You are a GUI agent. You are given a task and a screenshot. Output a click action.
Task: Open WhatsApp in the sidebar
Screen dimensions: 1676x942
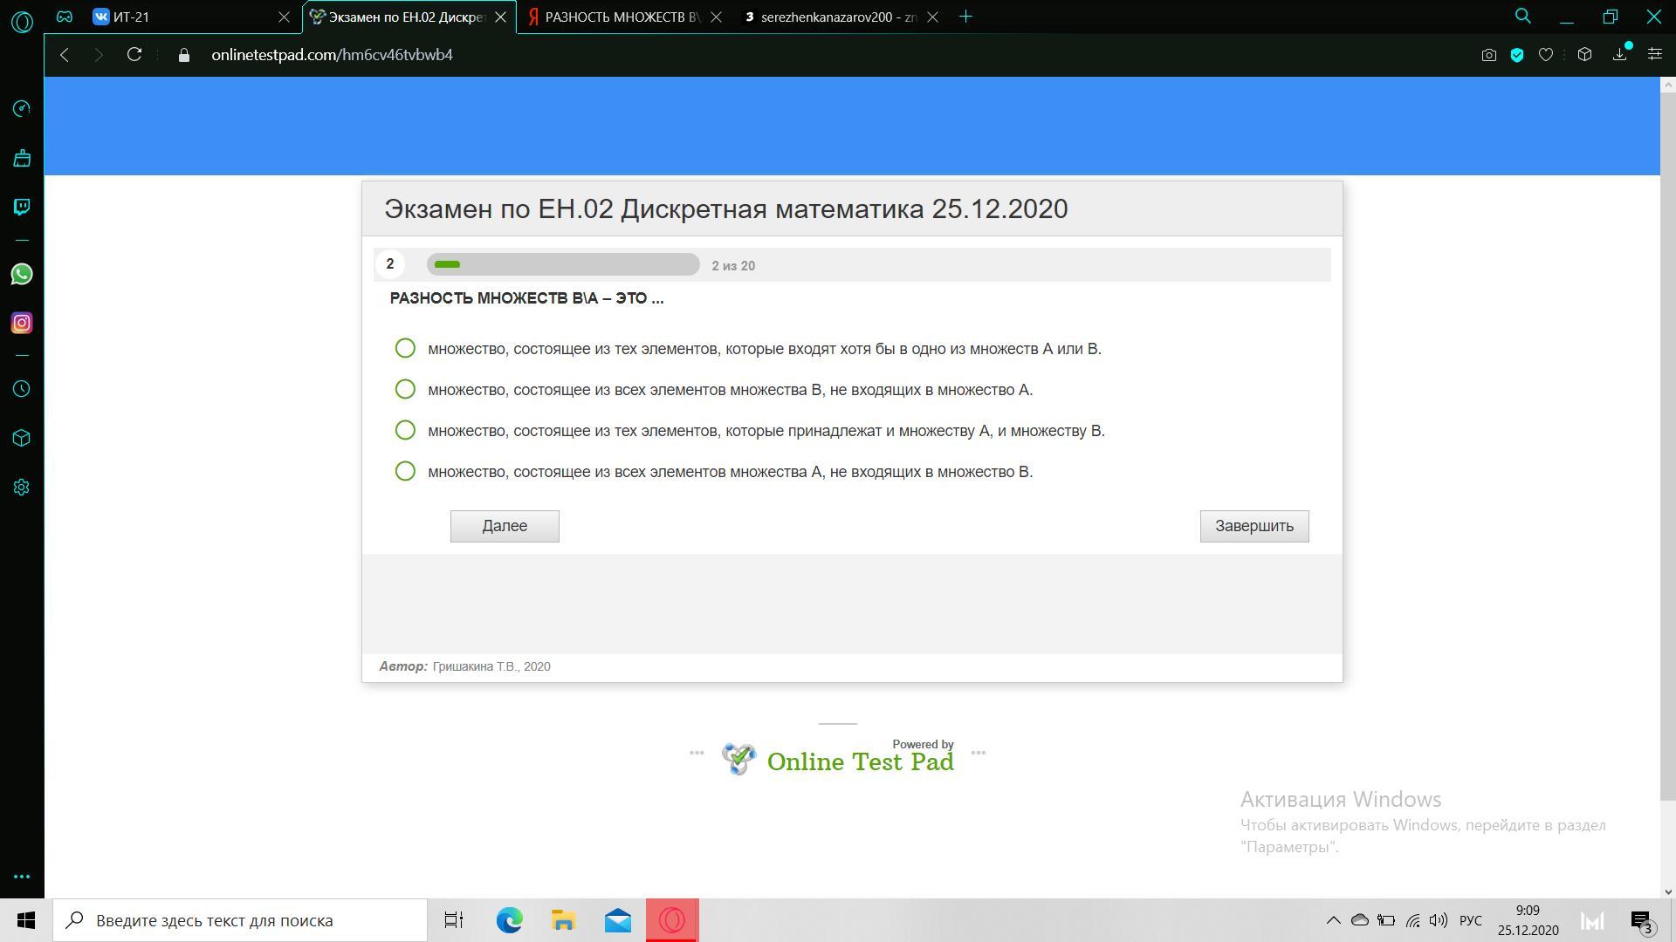click(22, 275)
